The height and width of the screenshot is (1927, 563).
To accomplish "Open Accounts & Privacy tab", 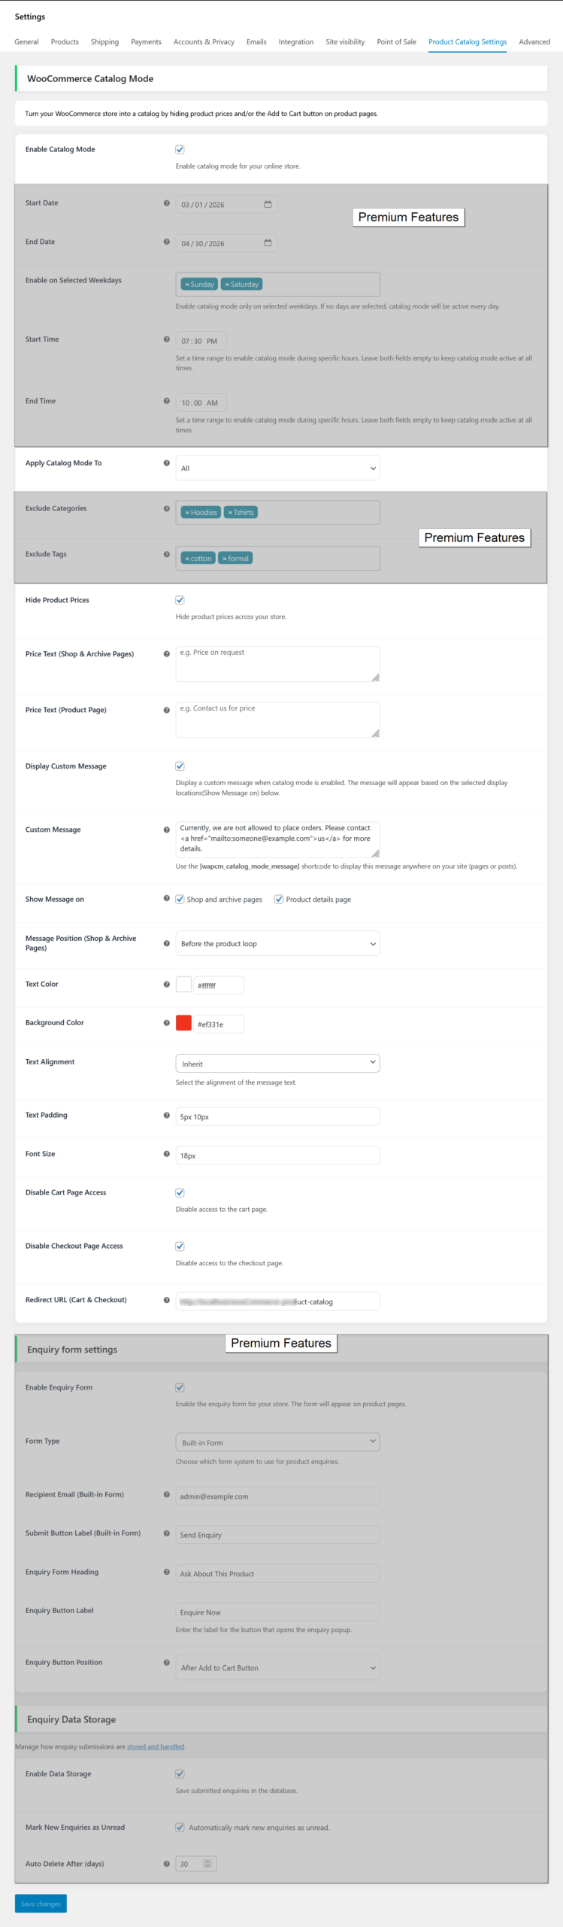I will tap(204, 42).
